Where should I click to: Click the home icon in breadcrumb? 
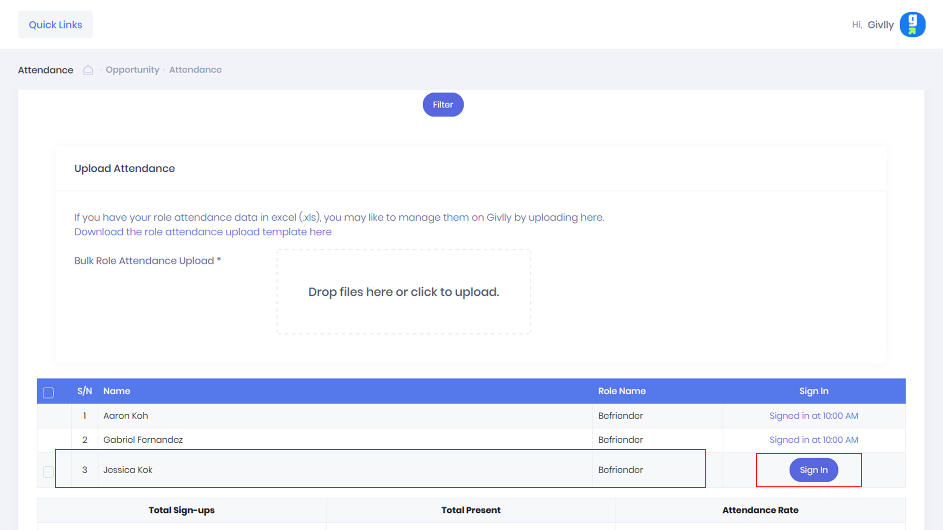tap(88, 70)
